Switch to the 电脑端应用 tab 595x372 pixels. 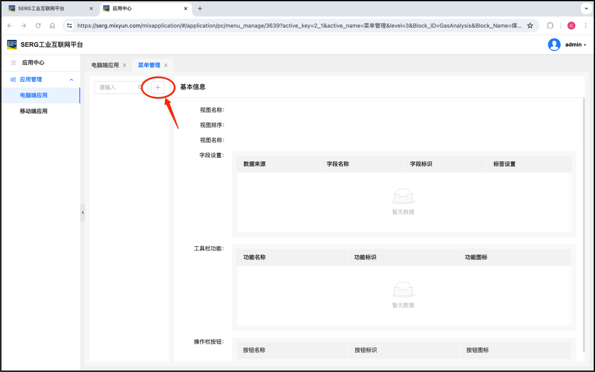pos(105,66)
